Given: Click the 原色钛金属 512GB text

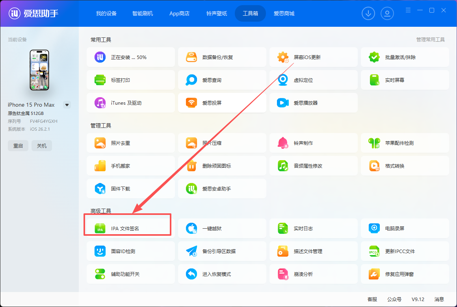Looking at the screenshot, I should coord(26,113).
